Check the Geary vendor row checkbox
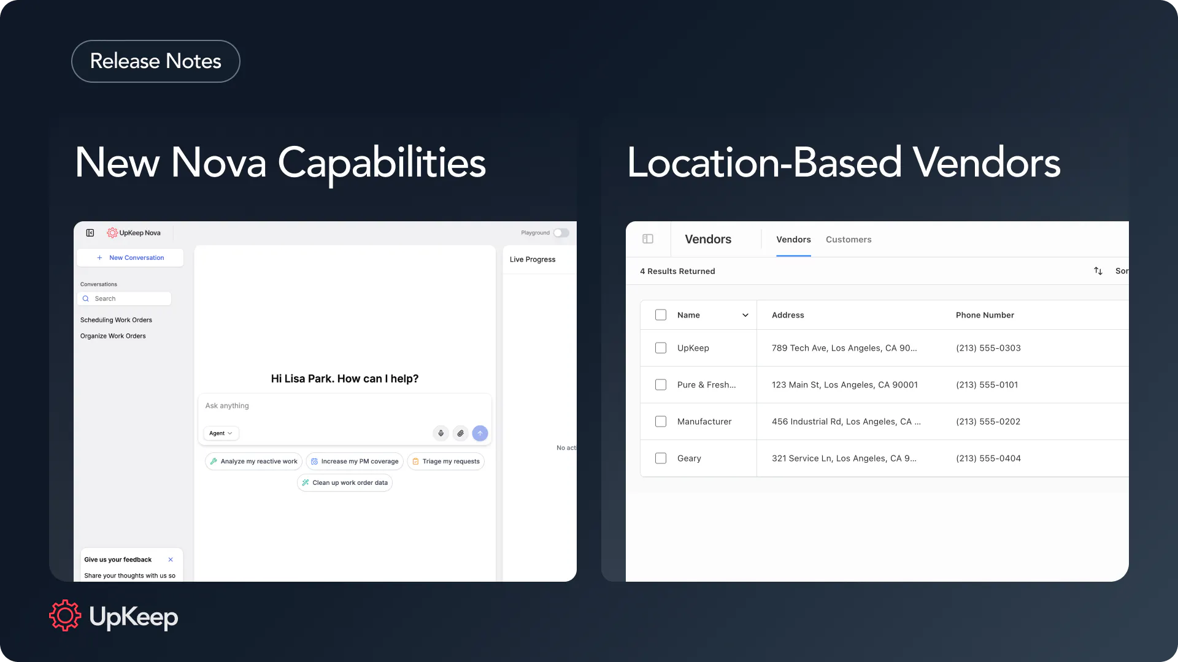This screenshot has width=1178, height=662. [661, 458]
